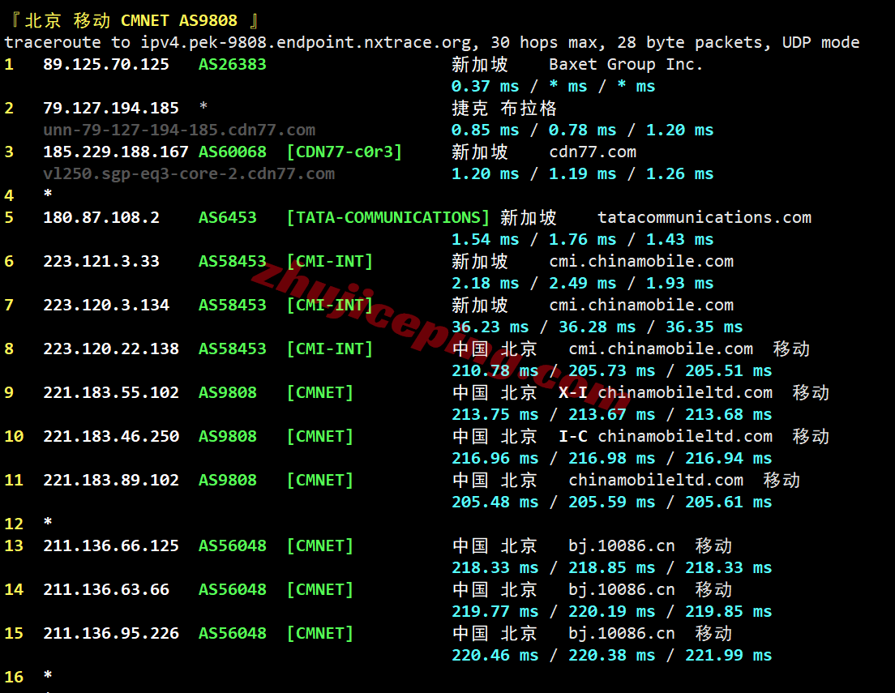Select 'Baxet Group Inc.' text

coord(626,64)
